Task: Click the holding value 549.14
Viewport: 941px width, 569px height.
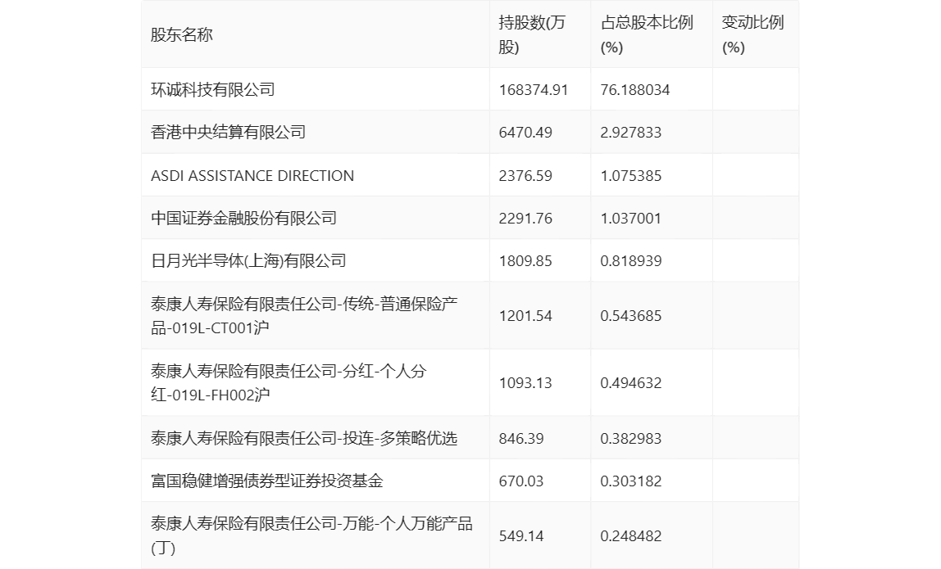Action: click(521, 536)
